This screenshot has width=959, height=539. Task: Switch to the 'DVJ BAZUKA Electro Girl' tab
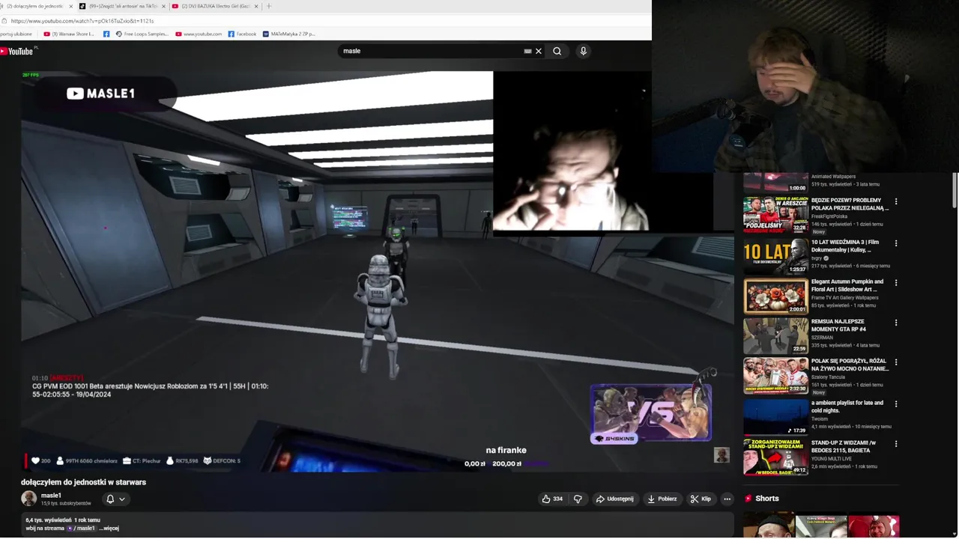(215, 6)
